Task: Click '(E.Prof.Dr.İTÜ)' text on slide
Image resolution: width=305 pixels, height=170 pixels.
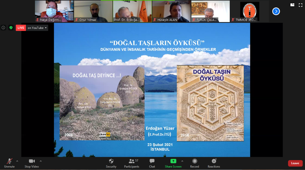Action: [159, 134]
